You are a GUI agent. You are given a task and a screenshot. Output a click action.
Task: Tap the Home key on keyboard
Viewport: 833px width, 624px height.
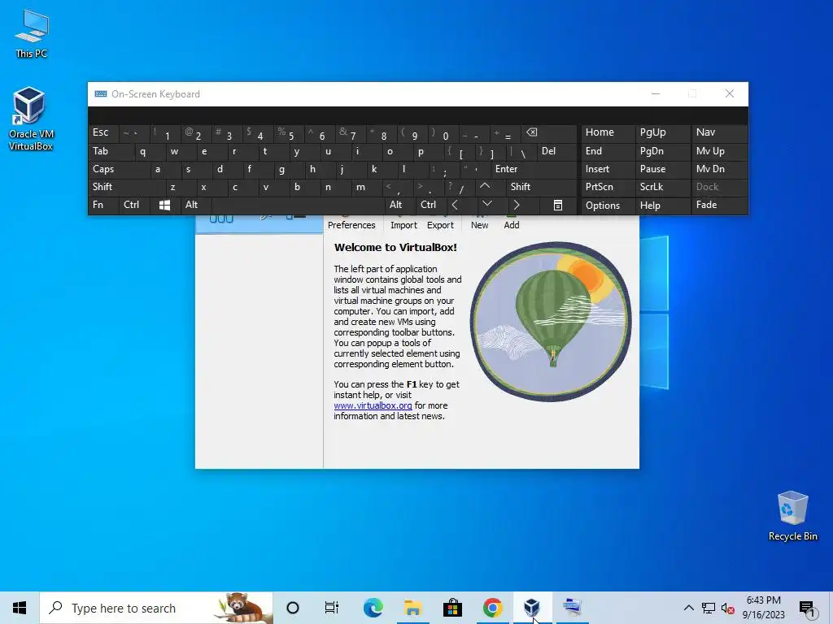click(x=608, y=132)
